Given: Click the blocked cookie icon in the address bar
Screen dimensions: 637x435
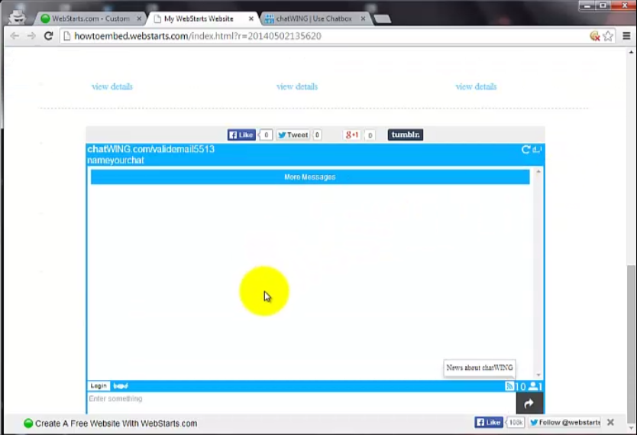Looking at the screenshot, I should tap(595, 36).
